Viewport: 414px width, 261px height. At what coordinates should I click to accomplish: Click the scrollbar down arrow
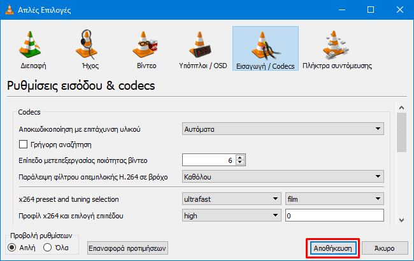point(402,220)
